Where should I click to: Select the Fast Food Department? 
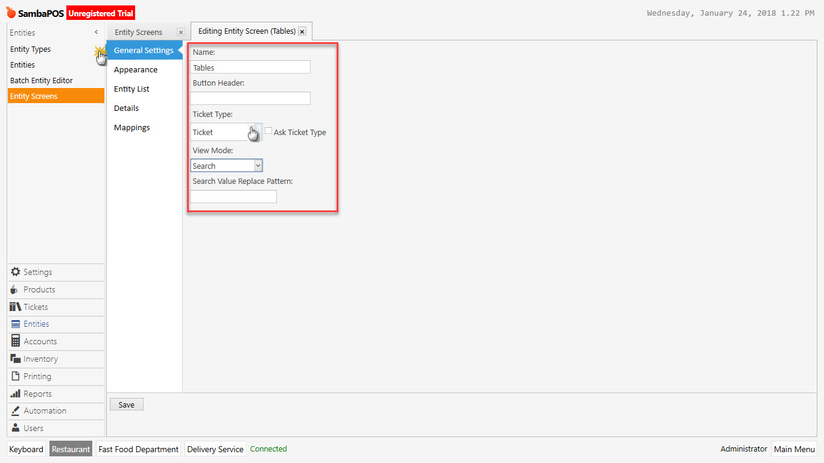pyautogui.click(x=138, y=449)
